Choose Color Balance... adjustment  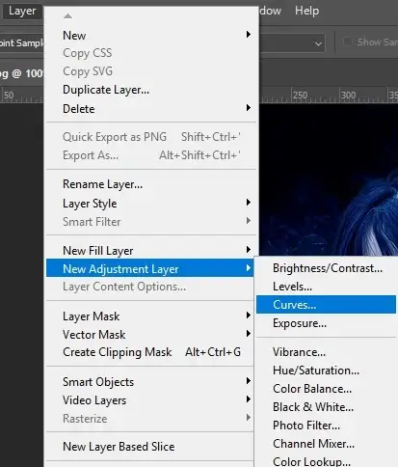coord(326,389)
